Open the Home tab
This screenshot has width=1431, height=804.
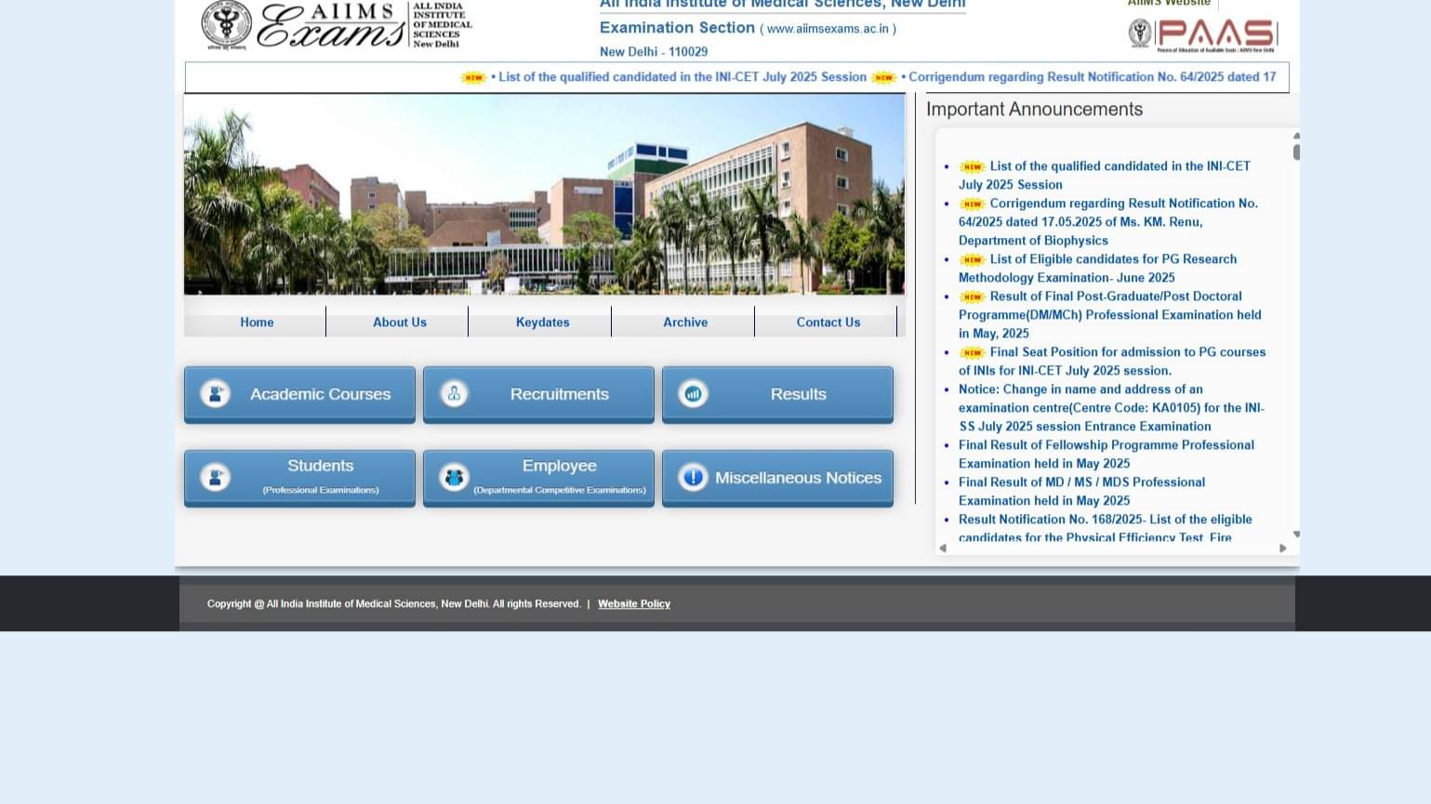257,322
